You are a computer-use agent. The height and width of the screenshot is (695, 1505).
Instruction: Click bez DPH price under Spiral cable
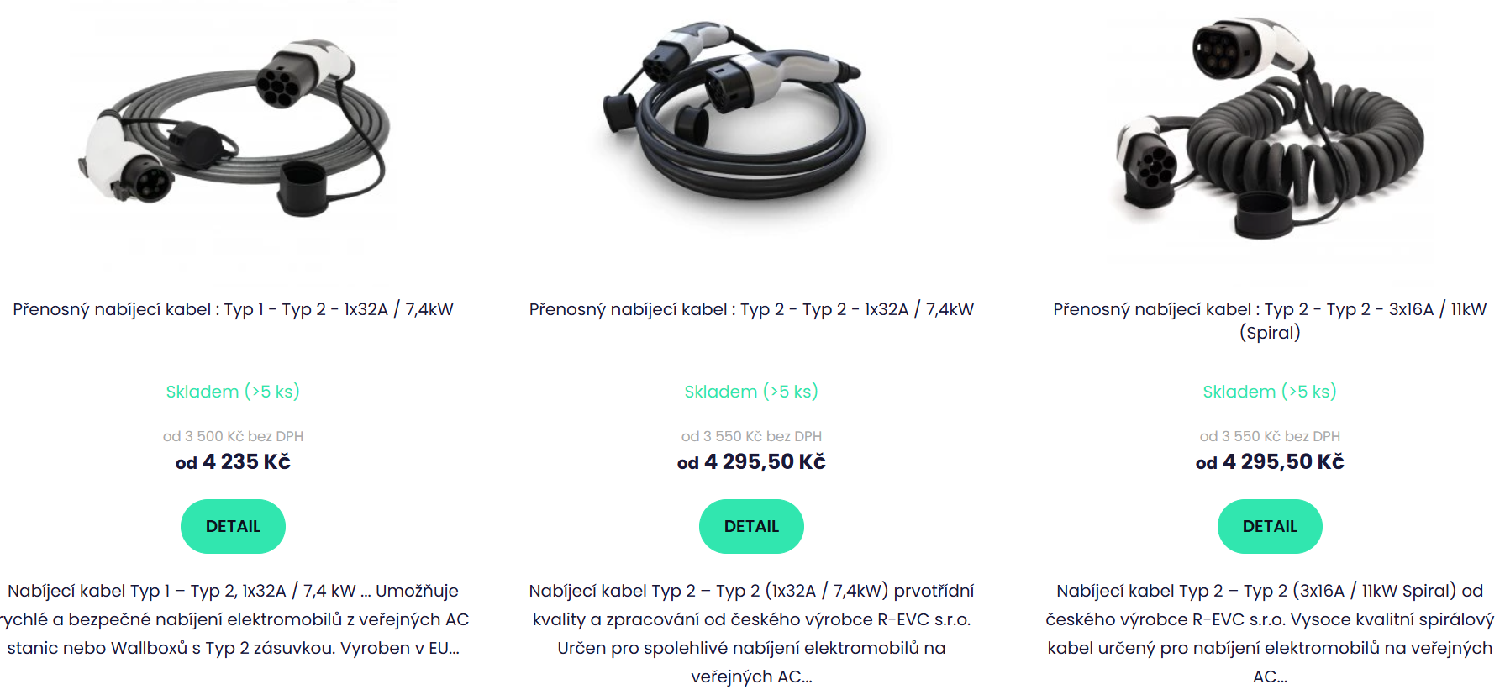tap(1269, 436)
